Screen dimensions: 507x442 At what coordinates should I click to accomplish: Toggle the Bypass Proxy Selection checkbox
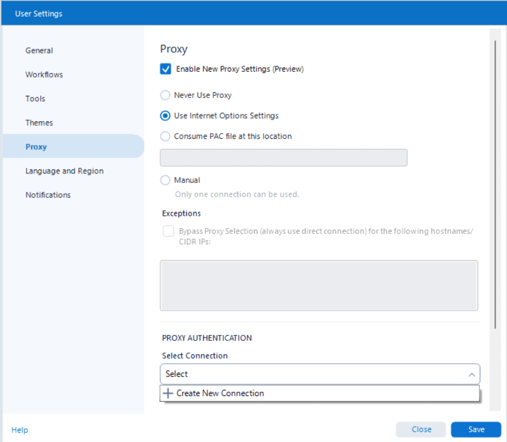coord(168,231)
